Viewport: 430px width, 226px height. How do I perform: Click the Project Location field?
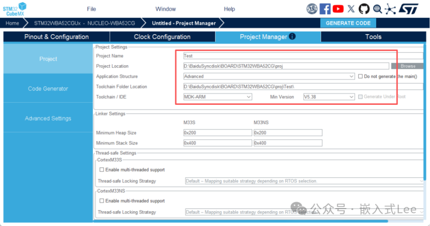[x=286, y=66]
